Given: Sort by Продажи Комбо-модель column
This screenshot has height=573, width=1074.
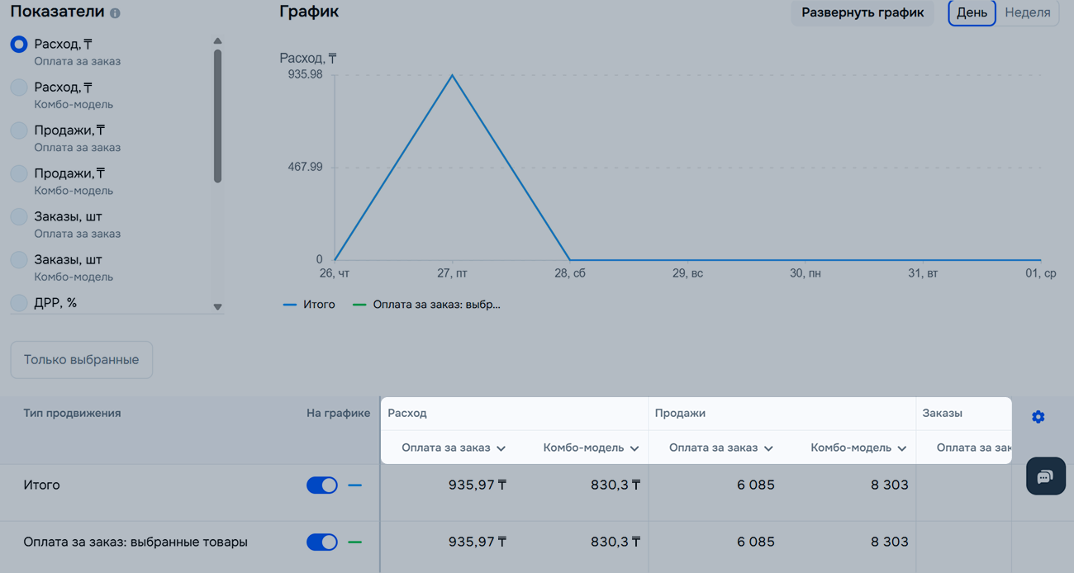Looking at the screenshot, I should point(858,448).
